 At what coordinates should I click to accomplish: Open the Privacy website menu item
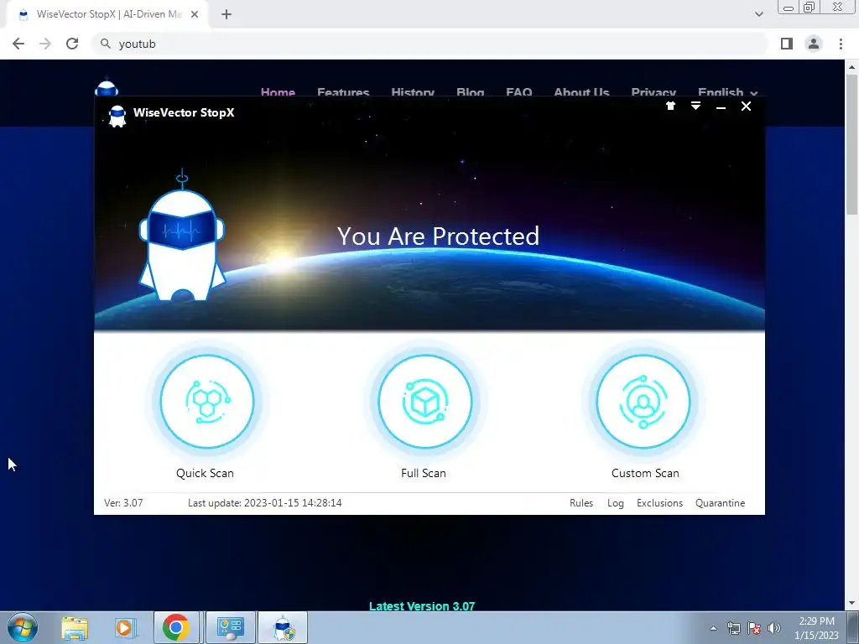point(653,92)
